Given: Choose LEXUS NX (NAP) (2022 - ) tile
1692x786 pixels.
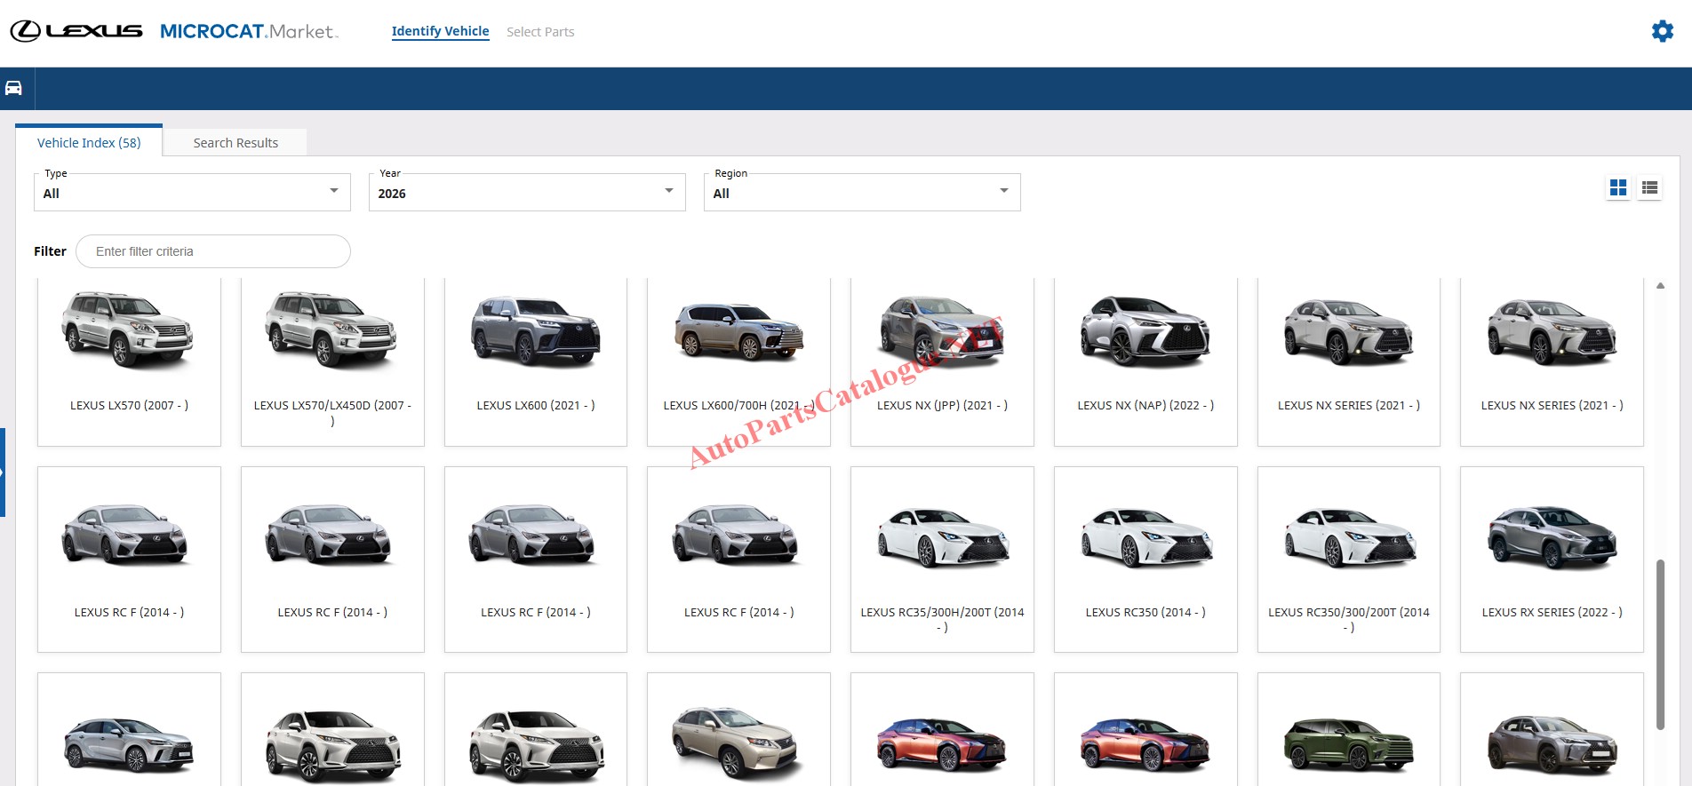Looking at the screenshot, I should pos(1145,361).
